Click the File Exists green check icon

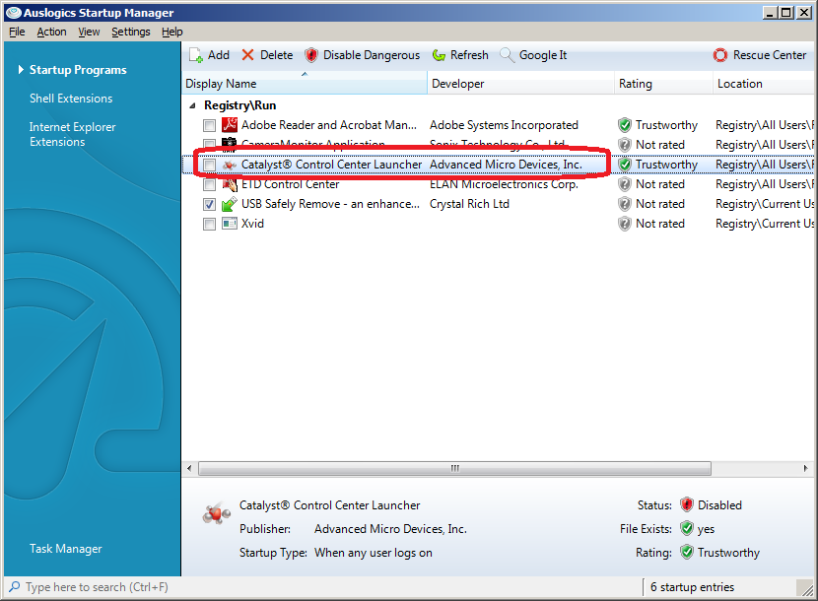tap(687, 528)
